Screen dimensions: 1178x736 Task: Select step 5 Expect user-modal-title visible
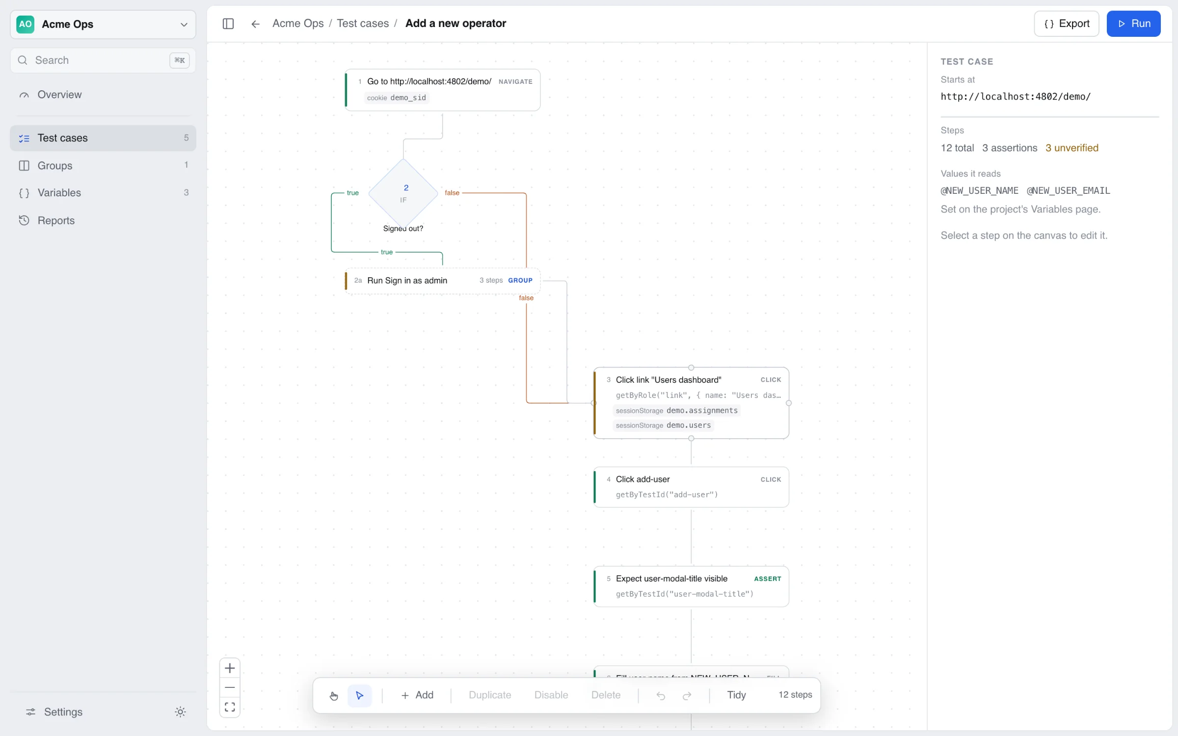691,586
